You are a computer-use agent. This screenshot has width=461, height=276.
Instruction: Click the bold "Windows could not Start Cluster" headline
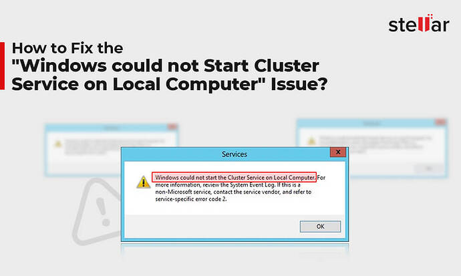(x=165, y=65)
